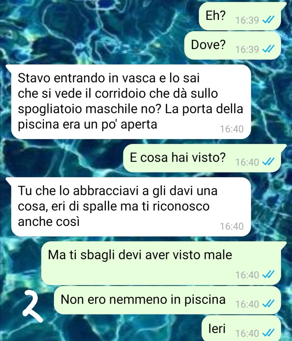Tap the "Ma ti sbagli devi aver visto male" bubble

[x=164, y=263]
